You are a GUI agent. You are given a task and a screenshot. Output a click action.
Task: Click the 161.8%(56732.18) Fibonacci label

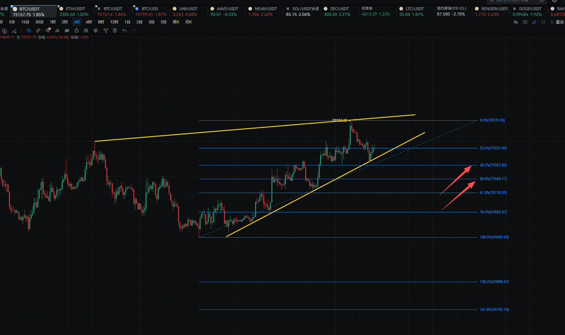[x=494, y=310]
